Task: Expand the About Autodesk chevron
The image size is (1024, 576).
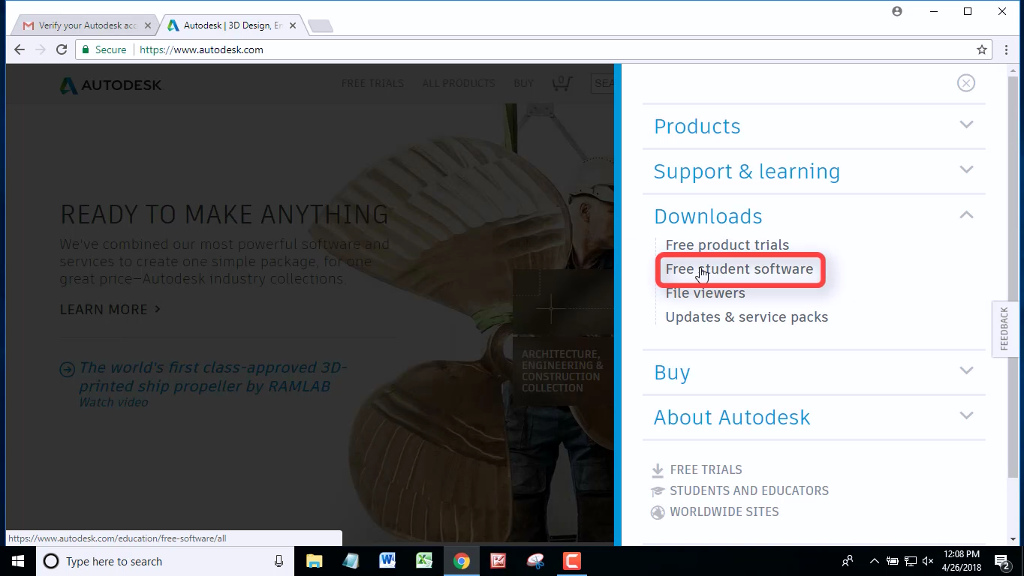Action: click(966, 415)
